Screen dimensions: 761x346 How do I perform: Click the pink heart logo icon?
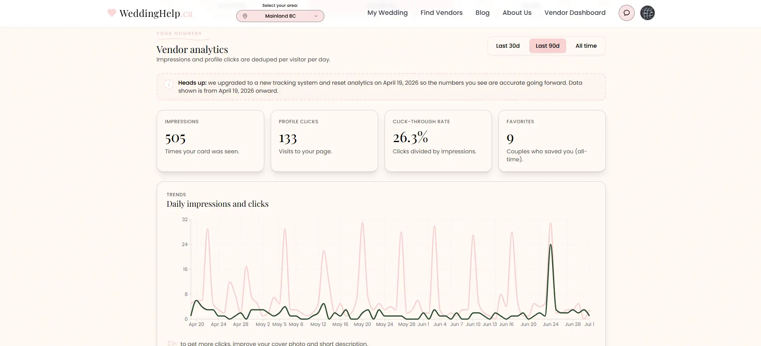[112, 13]
